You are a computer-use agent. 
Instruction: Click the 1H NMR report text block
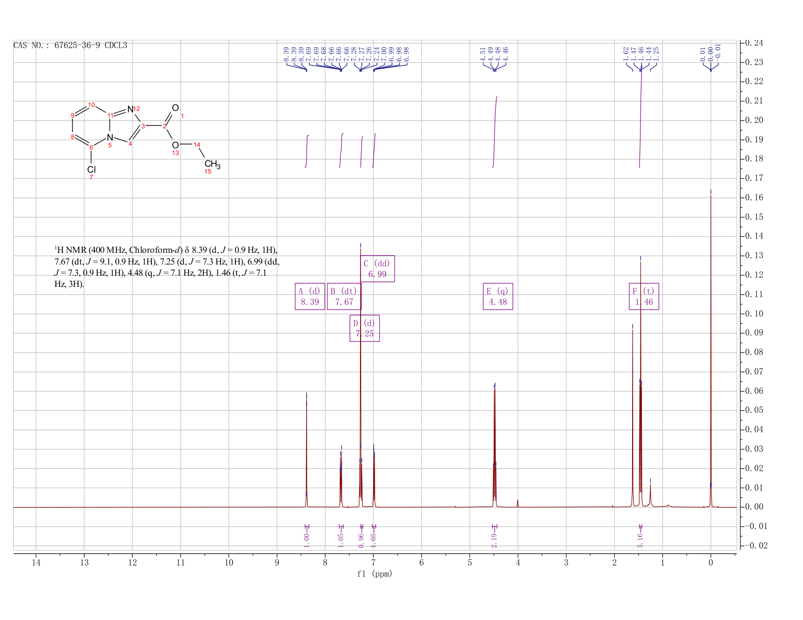[166, 267]
